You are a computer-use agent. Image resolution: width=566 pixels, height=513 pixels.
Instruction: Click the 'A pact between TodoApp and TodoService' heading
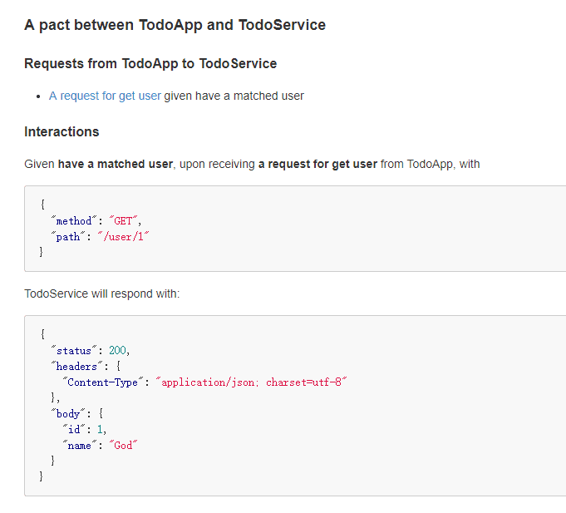point(175,25)
